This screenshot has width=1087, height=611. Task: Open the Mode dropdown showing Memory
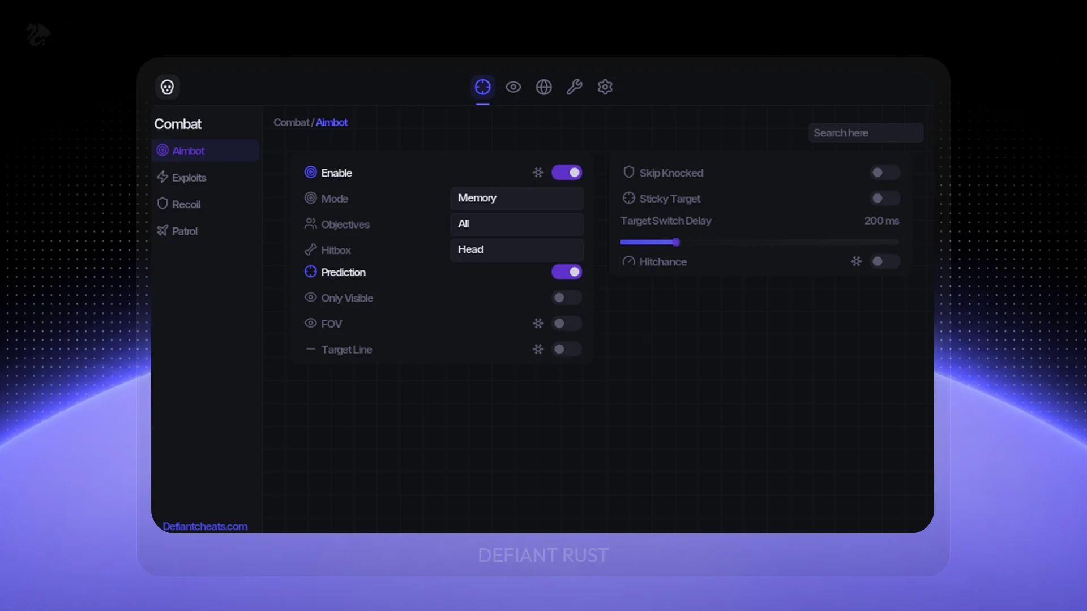click(517, 198)
